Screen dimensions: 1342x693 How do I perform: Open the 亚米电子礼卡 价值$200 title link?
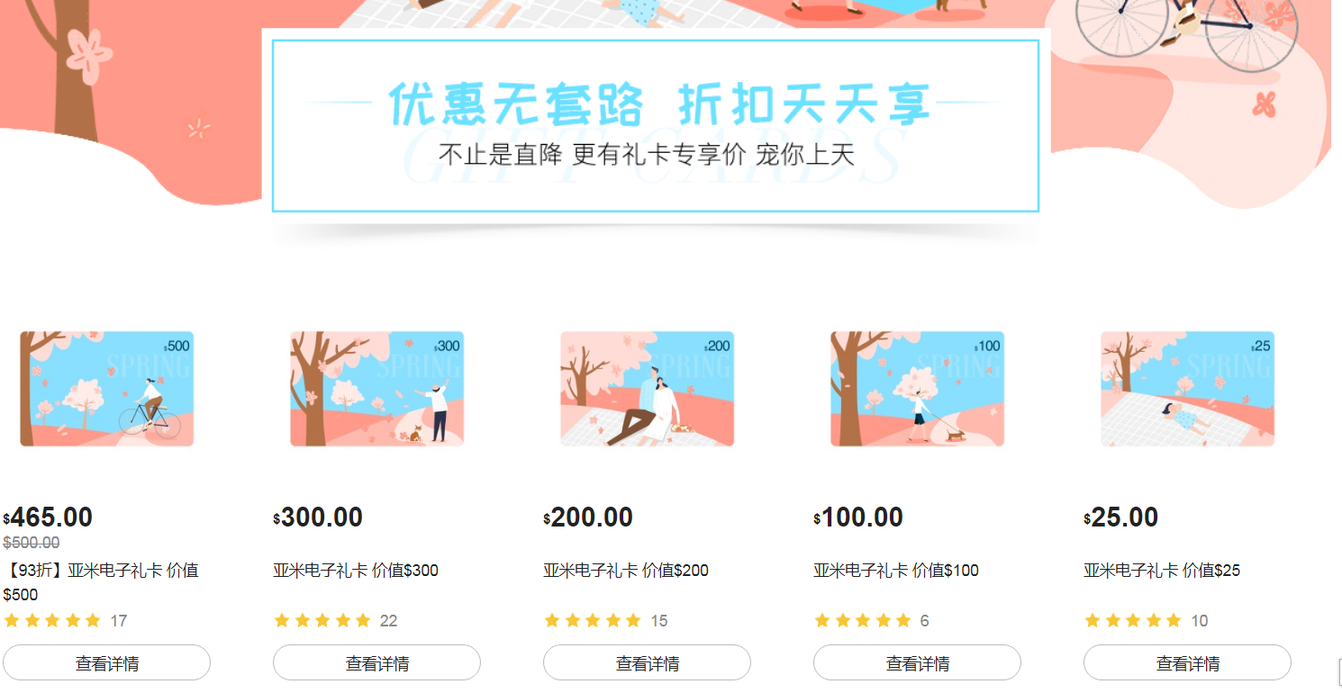626,571
